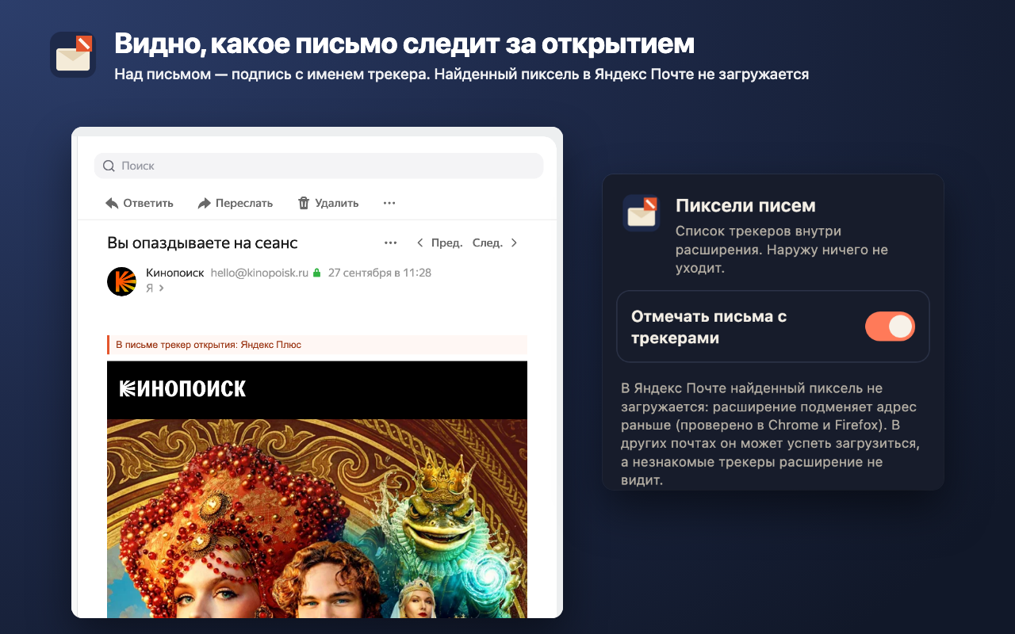Click the Ответить button label
Screen dimensions: 1015x634
pos(148,203)
